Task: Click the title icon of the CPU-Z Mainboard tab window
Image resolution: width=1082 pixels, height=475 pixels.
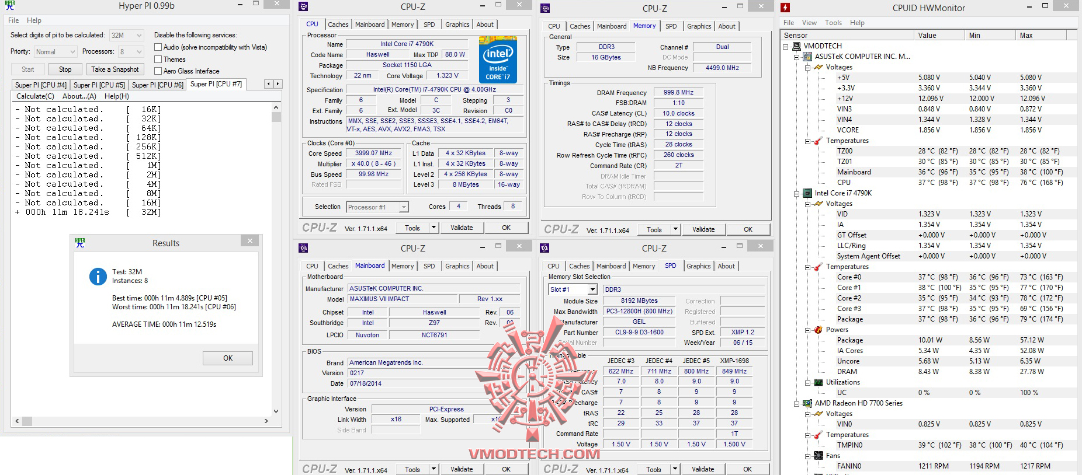Action: (x=303, y=248)
